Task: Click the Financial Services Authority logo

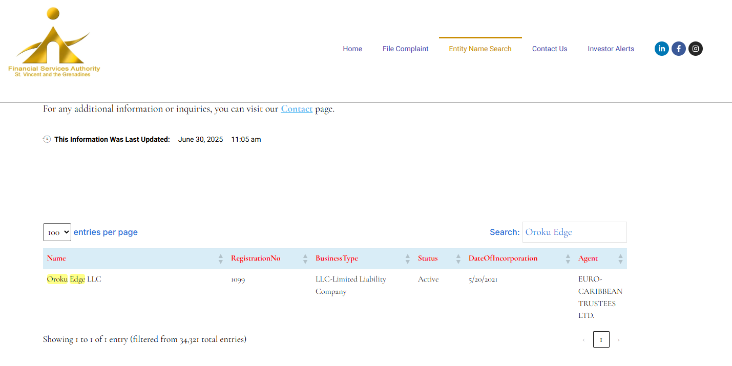Action: pos(54,42)
